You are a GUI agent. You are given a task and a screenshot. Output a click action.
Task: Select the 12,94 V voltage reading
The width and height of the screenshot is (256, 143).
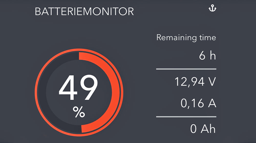[195, 82]
